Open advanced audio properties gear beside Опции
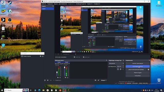Screen dimensions: 164x92 point(98,80)
